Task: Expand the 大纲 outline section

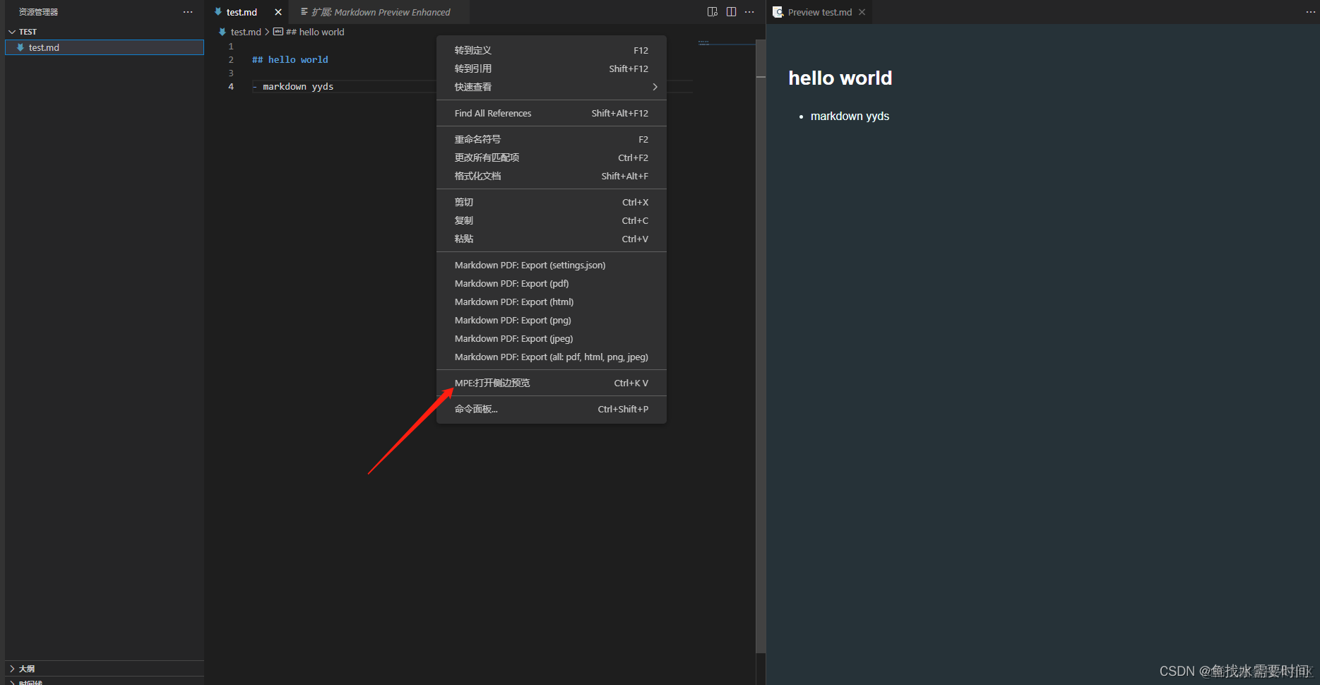Action: coord(12,668)
